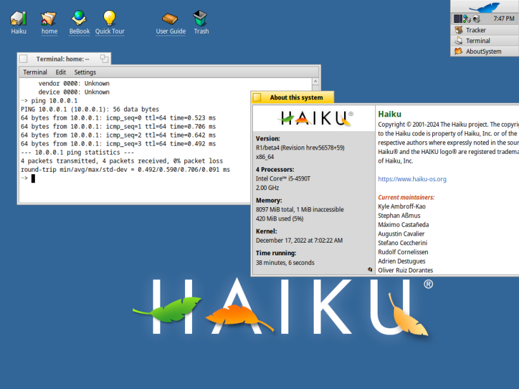
Task: Click the 7:47 PM clock
Action: 504,18
